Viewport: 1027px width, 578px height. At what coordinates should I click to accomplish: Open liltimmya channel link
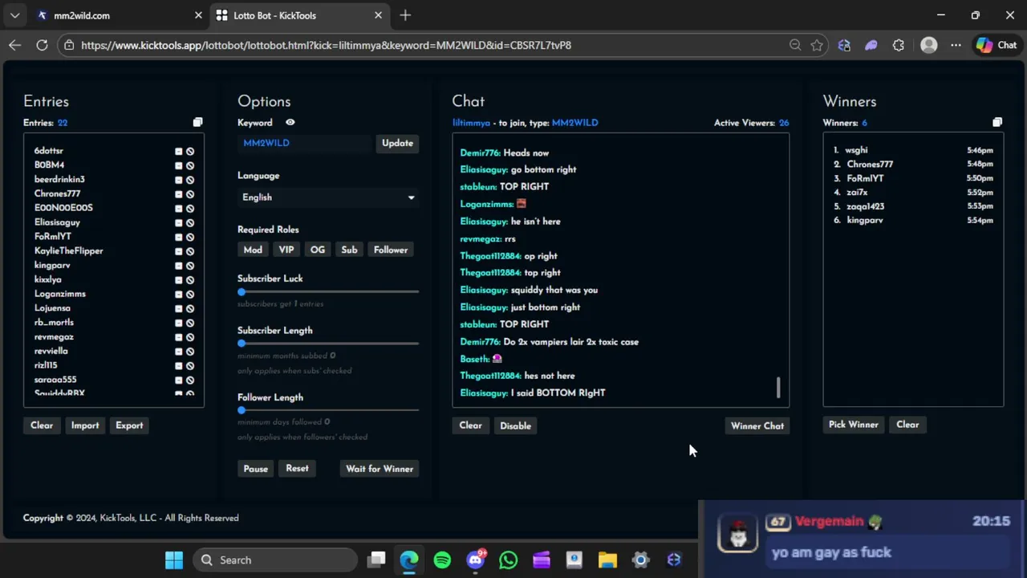pos(471,123)
